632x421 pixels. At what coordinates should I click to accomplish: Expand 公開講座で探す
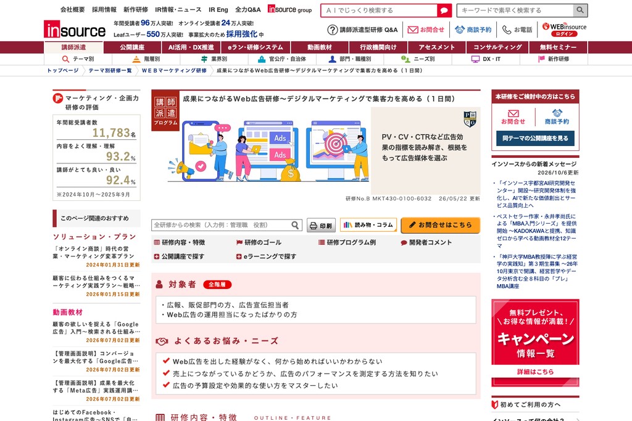pyautogui.click(x=179, y=256)
